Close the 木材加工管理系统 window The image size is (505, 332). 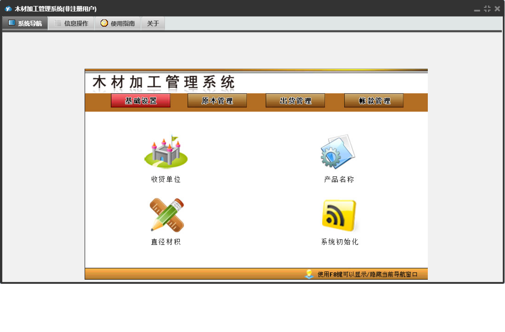click(x=497, y=9)
